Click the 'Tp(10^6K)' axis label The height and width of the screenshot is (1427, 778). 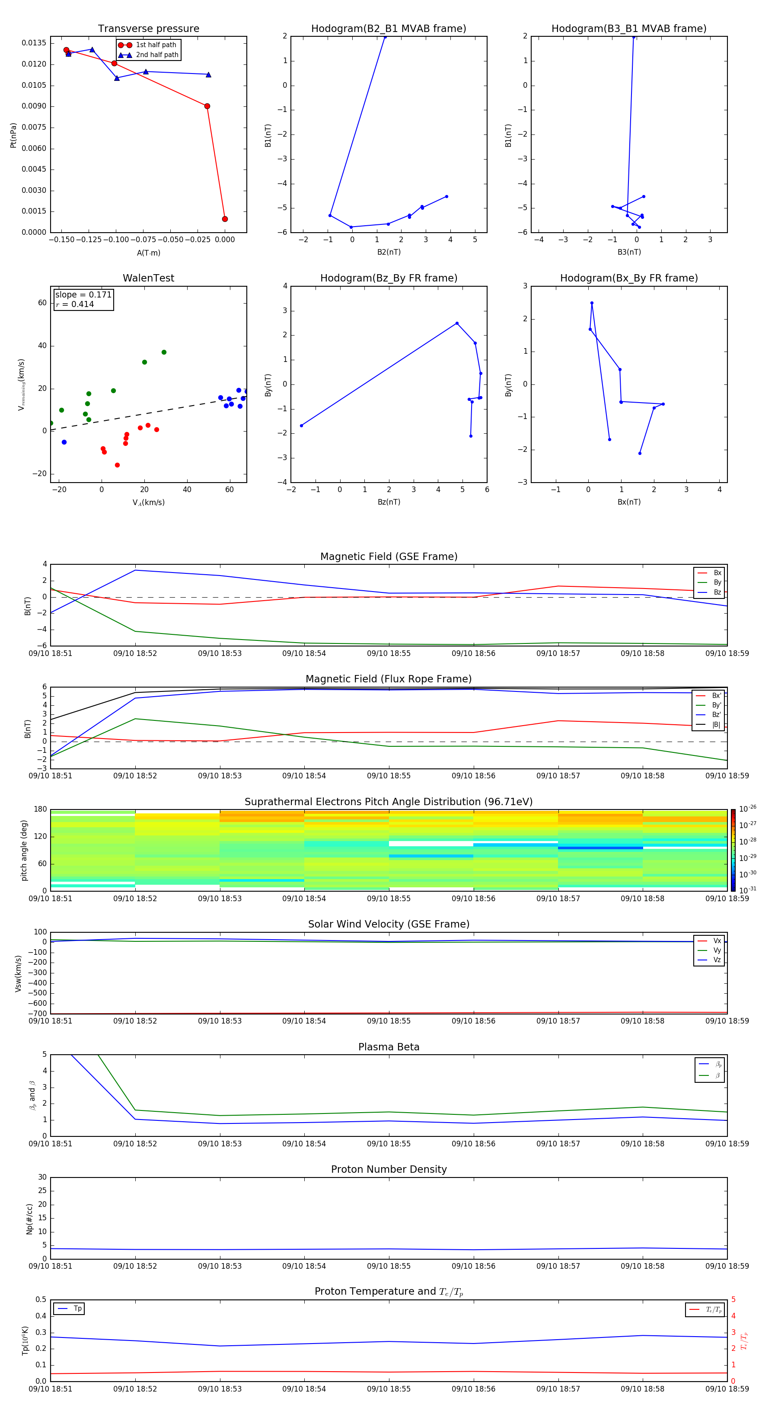(x=25, y=1341)
